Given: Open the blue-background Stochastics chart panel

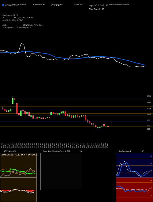Looking at the screenshot, I should (x=134, y=165).
